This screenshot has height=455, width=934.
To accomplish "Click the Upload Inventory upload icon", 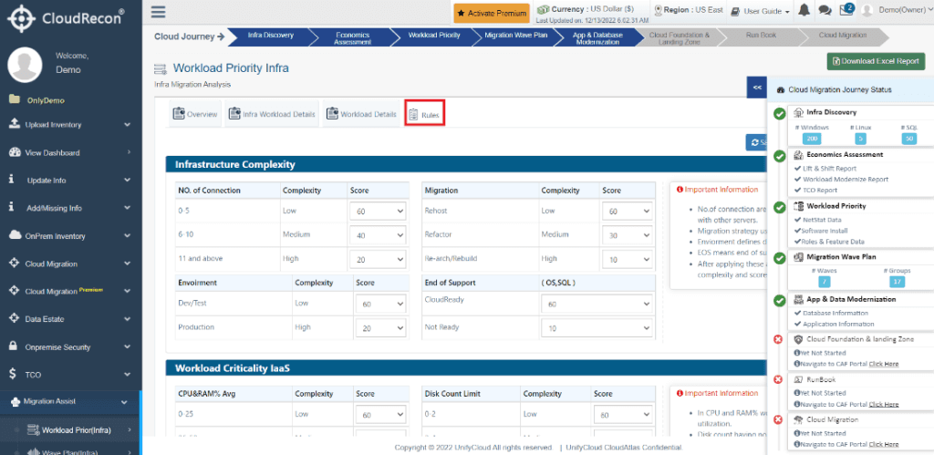I will (15, 124).
